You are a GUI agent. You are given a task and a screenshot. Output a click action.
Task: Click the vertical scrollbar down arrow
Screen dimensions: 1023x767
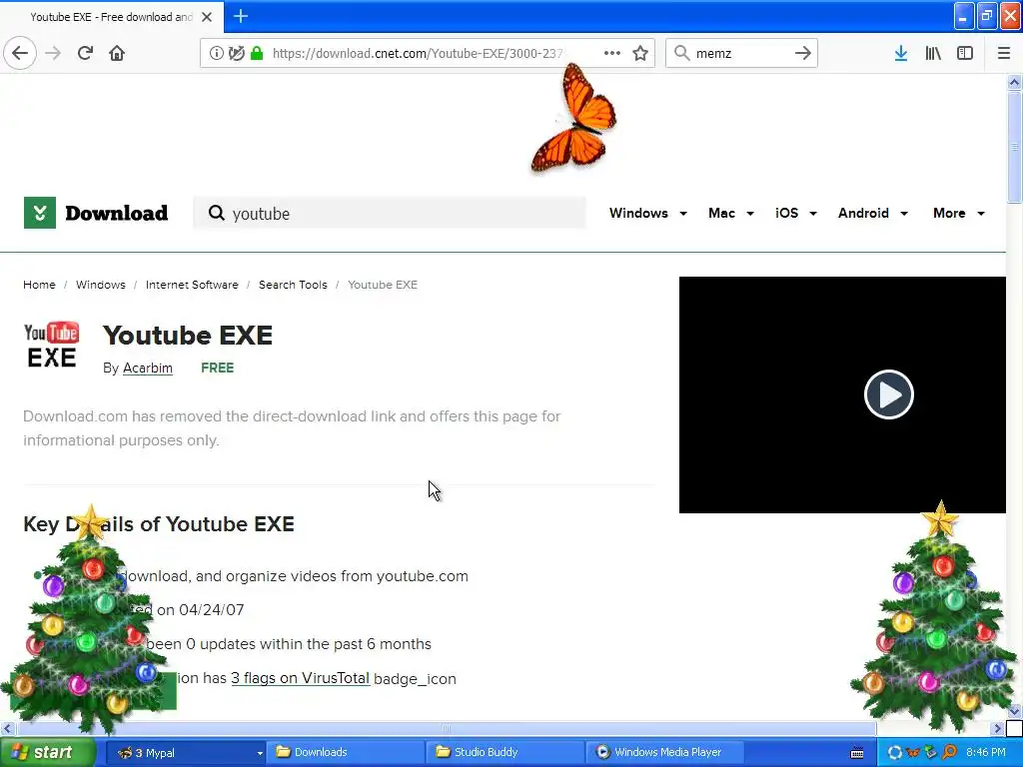(1015, 711)
